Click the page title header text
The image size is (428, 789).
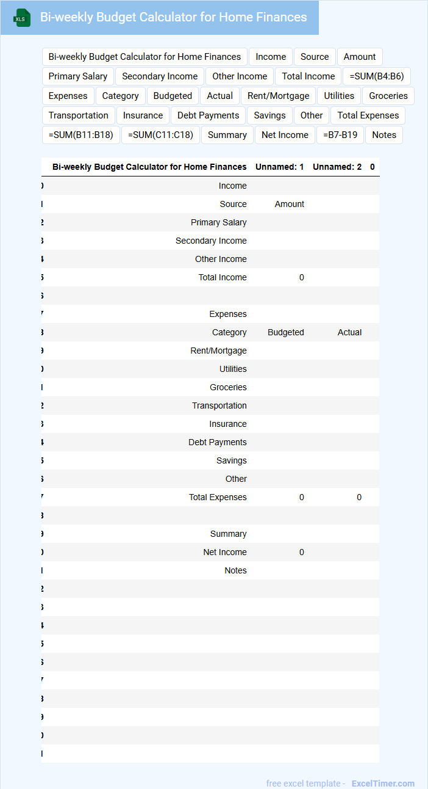173,18
